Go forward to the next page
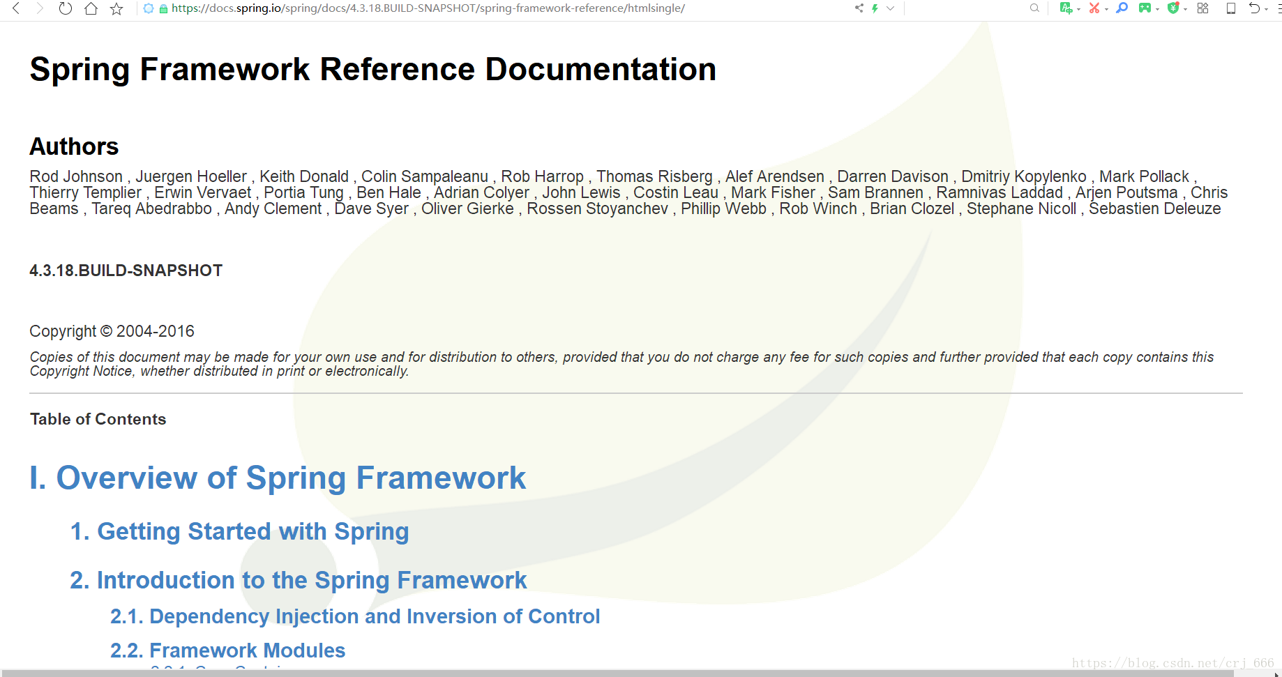The width and height of the screenshot is (1282, 677). [40, 8]
